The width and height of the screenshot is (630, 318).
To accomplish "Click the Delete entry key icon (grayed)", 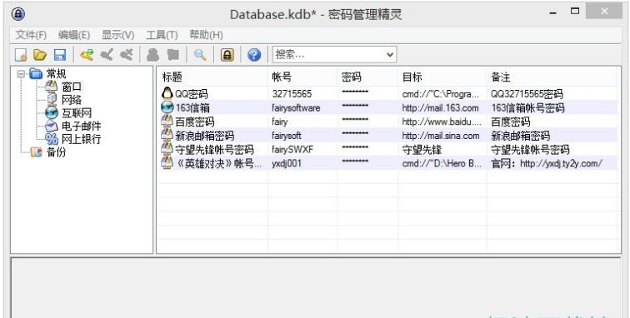I will [x=127, y=55].
